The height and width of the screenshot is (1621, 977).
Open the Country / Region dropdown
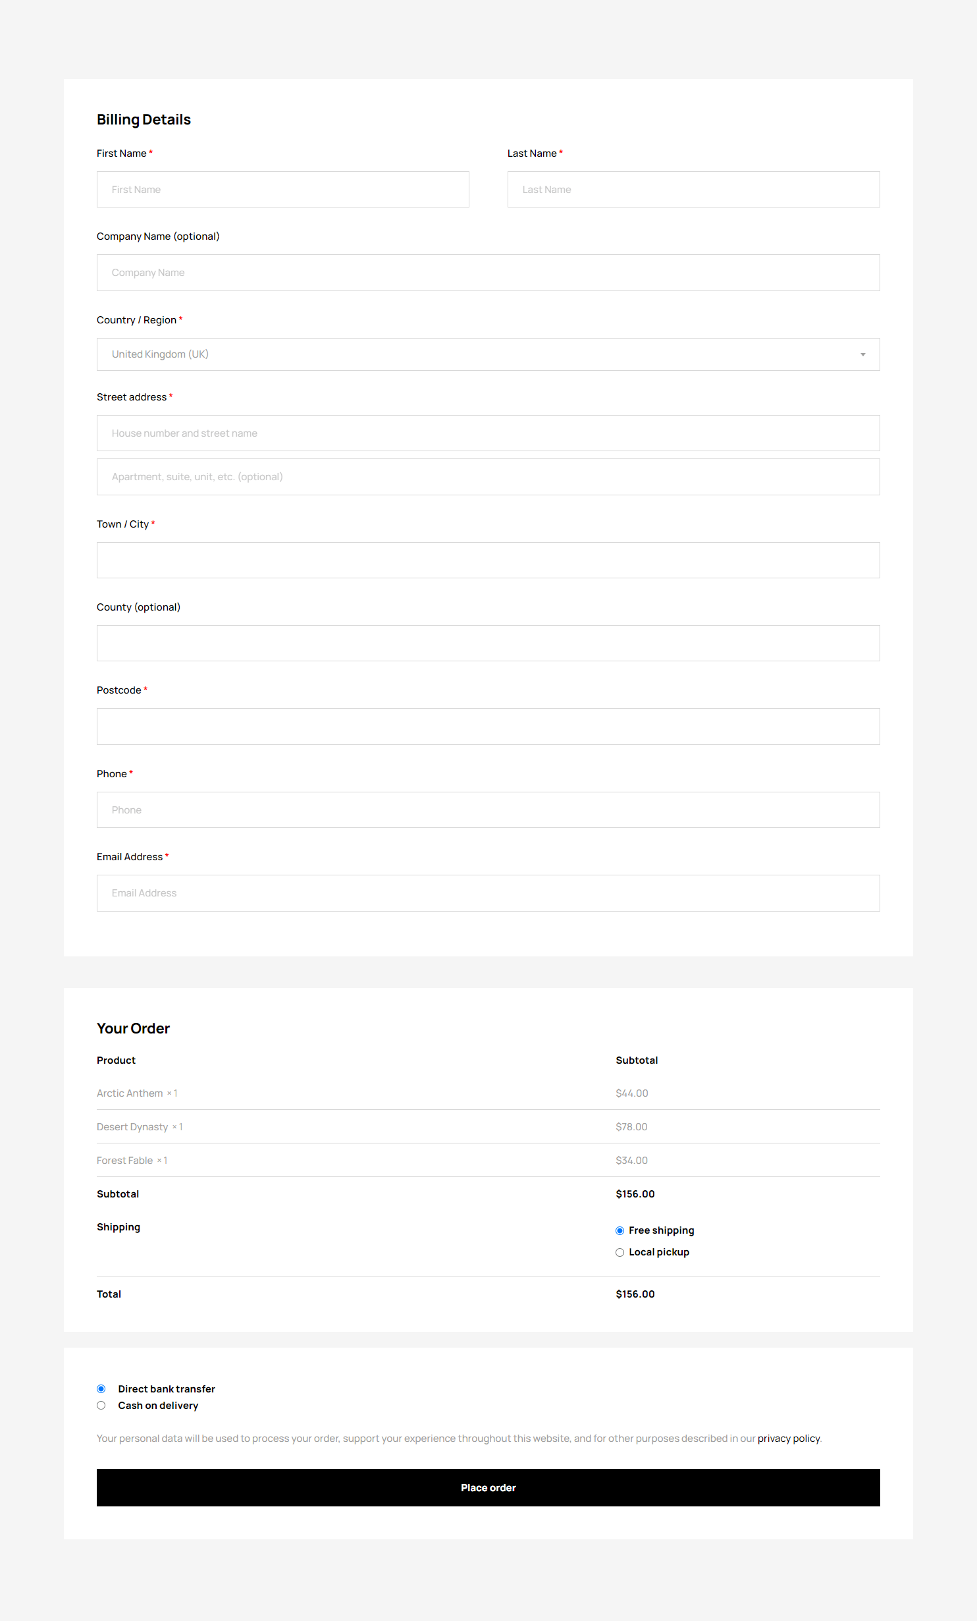coord(488,354)
